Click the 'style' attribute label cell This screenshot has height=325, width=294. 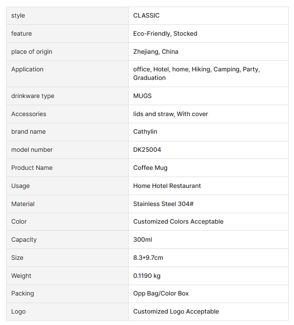click(18, 16)
